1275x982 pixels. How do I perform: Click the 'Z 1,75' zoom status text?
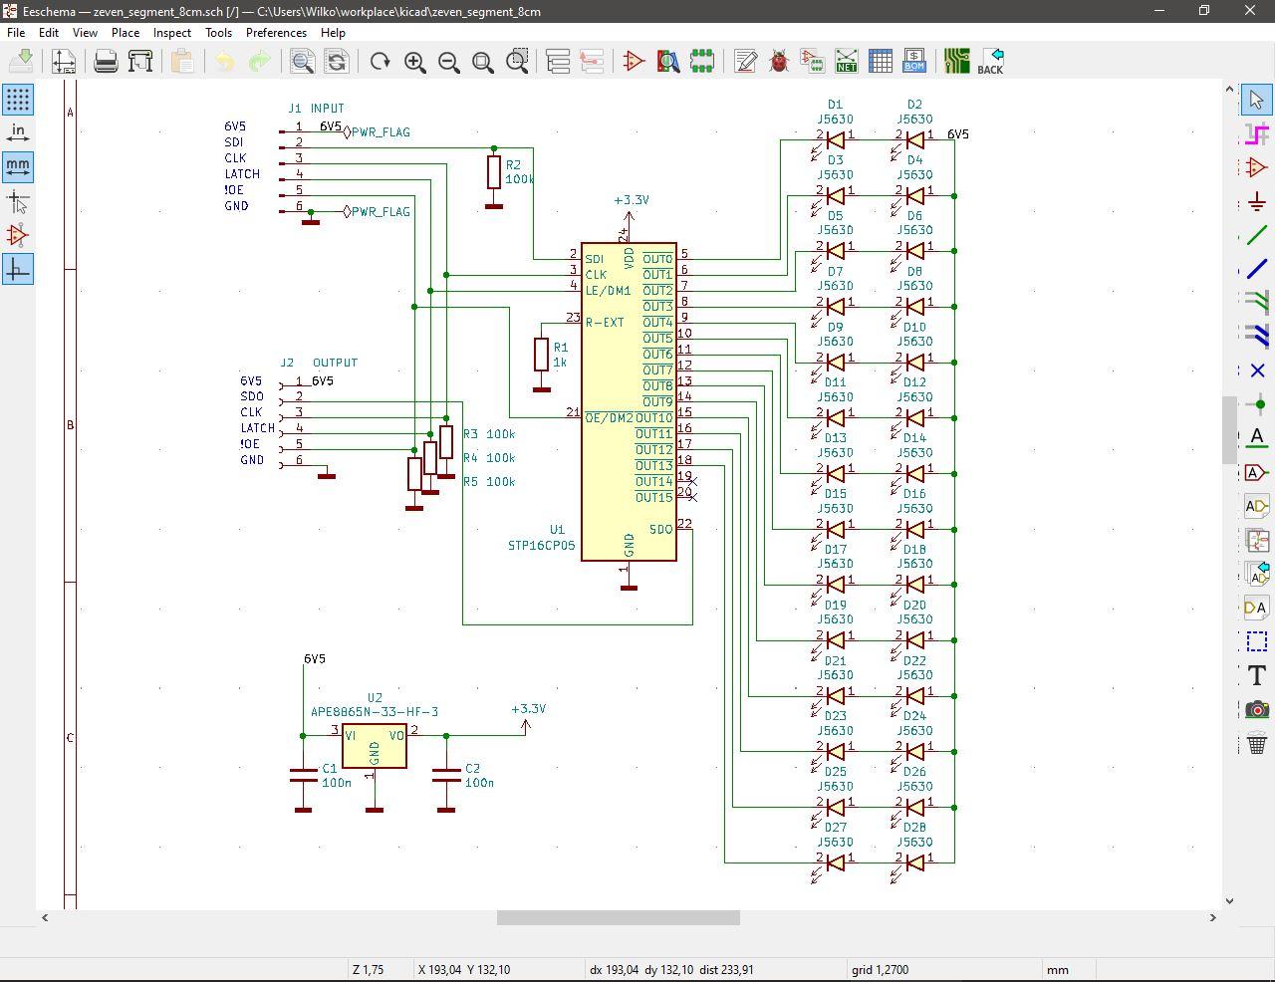(x=368, y=969)
